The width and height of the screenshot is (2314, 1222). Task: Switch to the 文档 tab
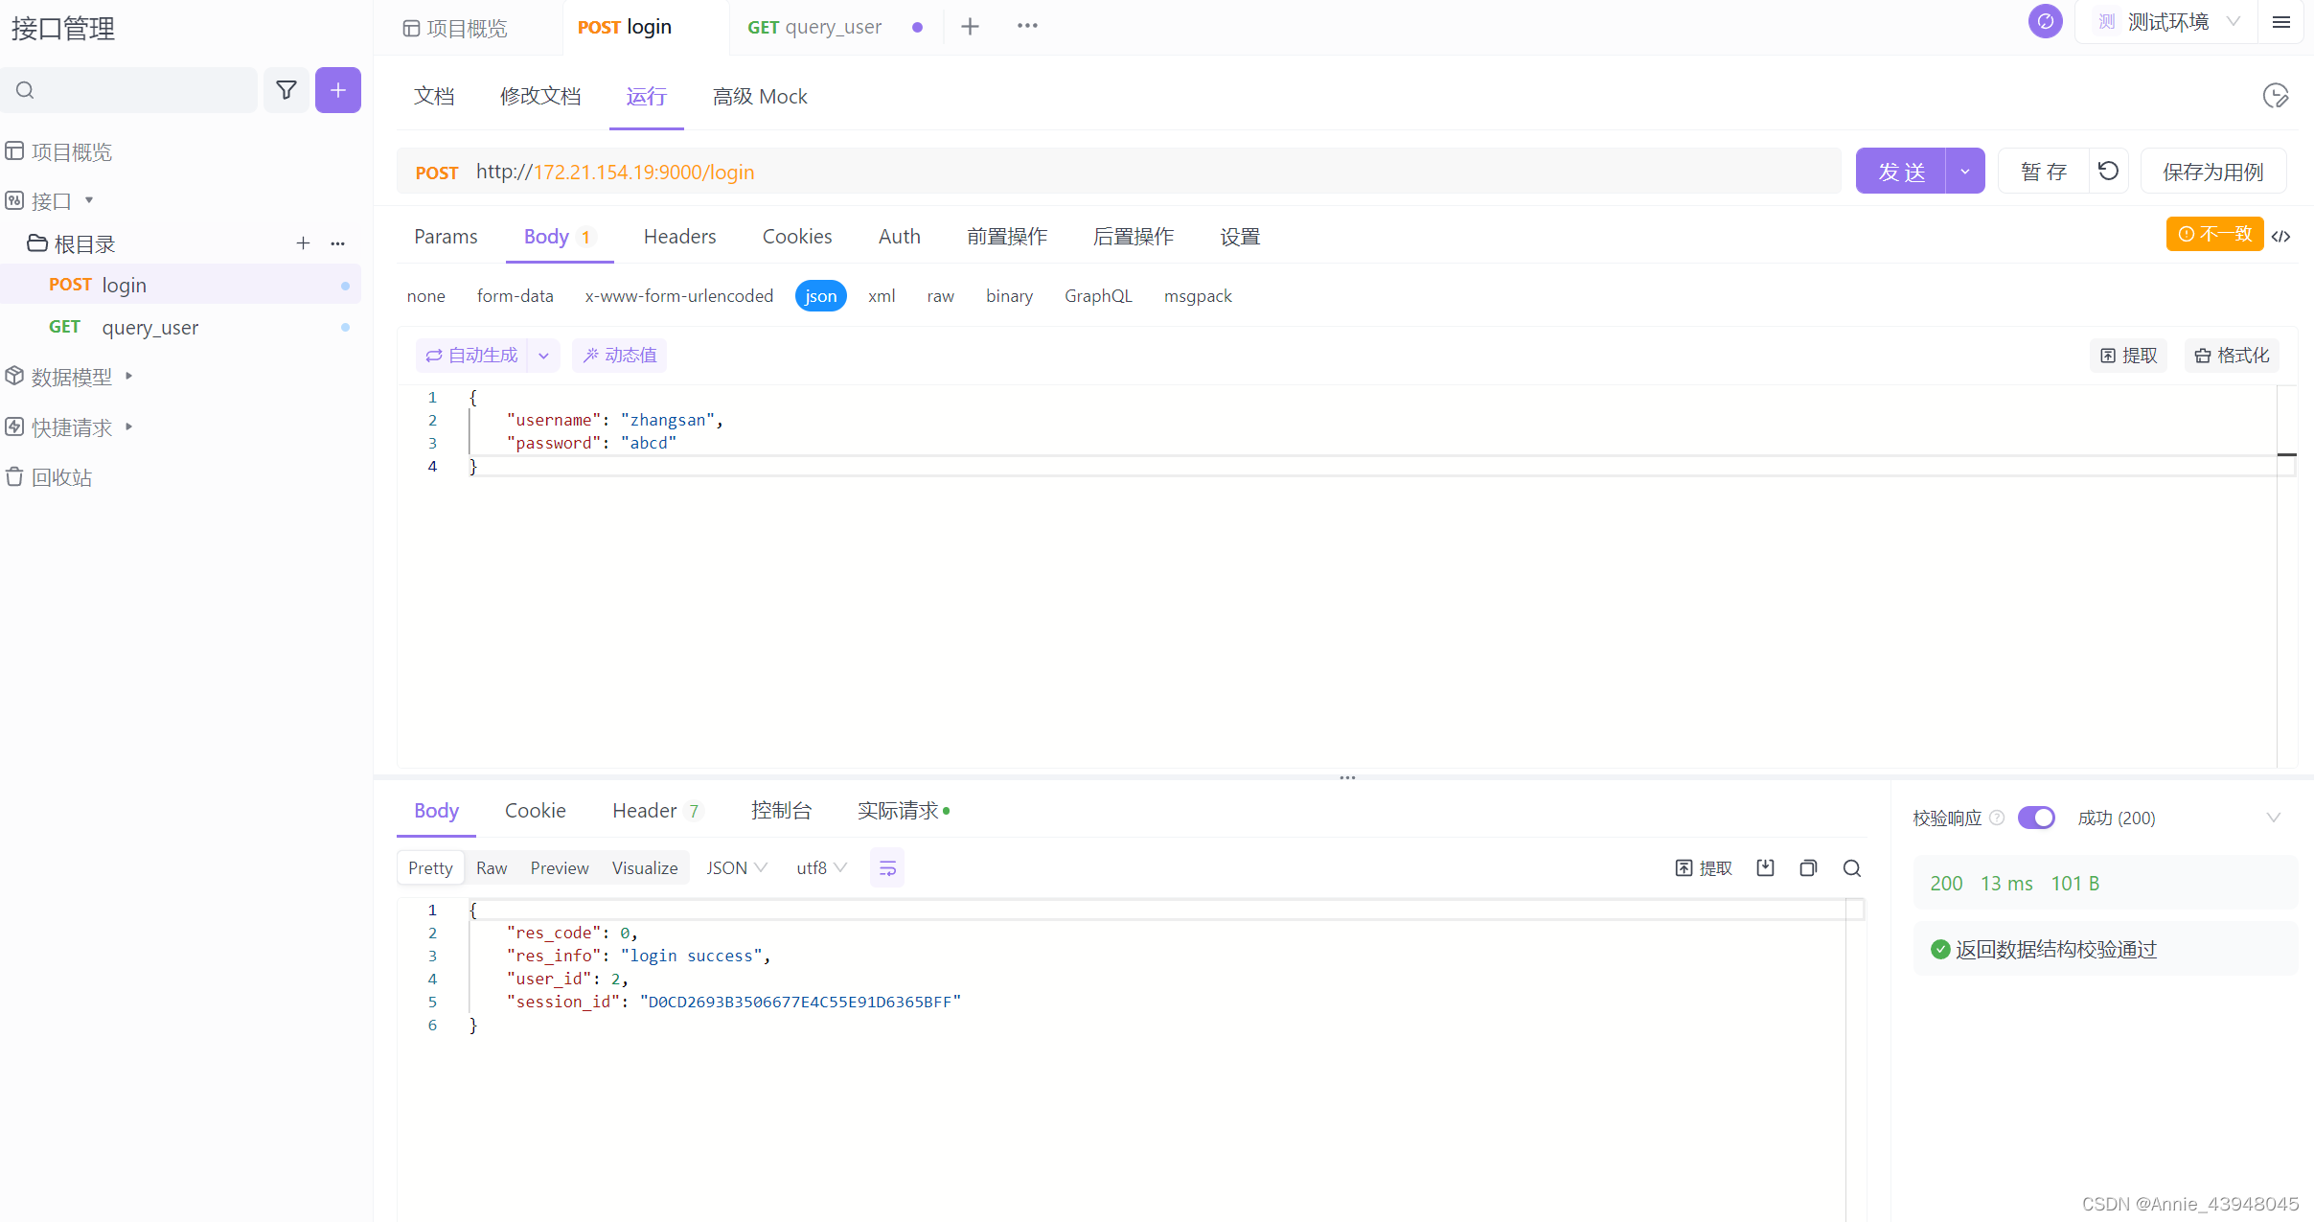[x=434, y=96]
